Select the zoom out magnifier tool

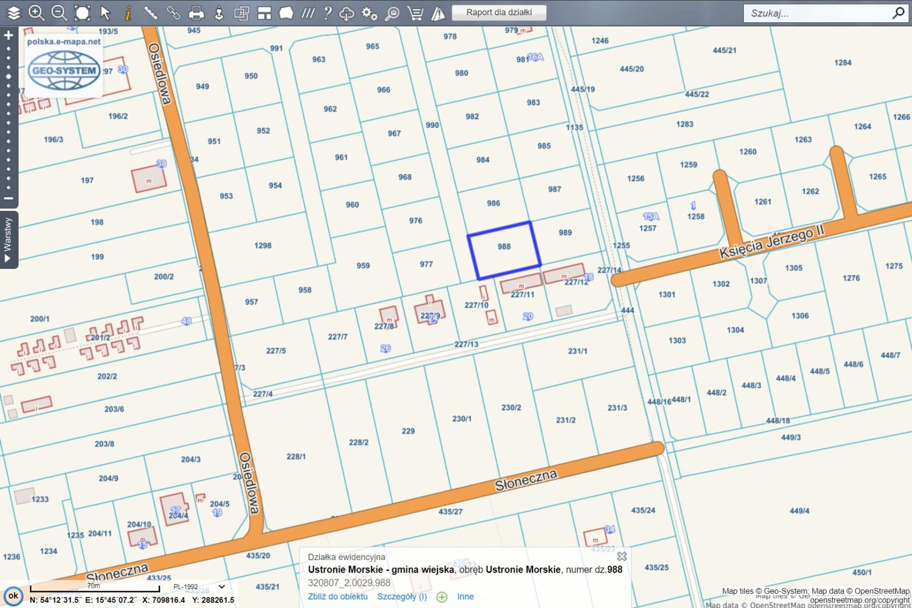59,13
